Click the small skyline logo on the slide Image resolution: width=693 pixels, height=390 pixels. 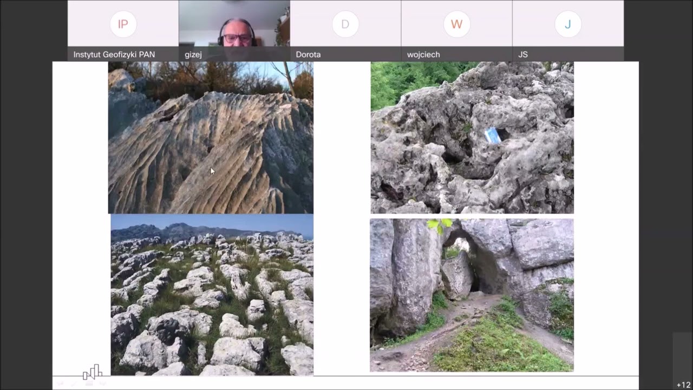point(93,372)
